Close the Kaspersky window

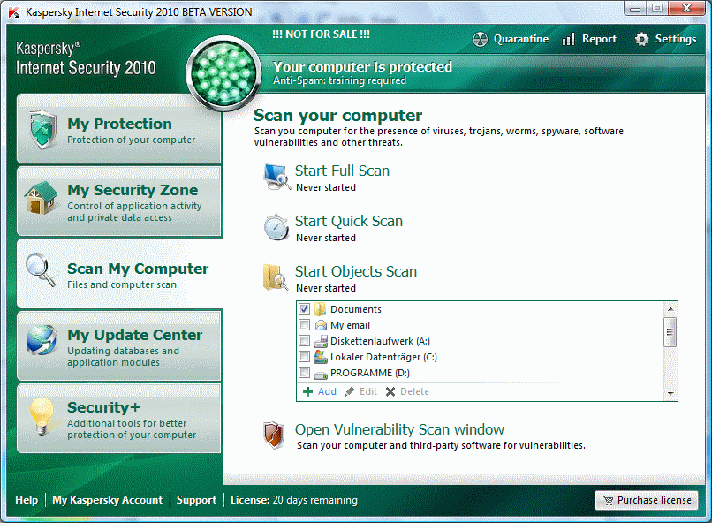tap(687, 8)
